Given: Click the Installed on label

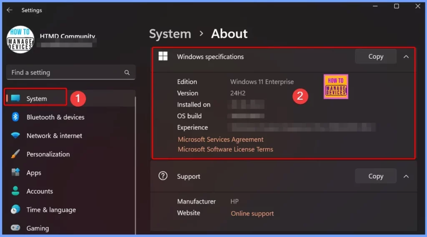Looking at the screenshot, I should tap(193, 105).
